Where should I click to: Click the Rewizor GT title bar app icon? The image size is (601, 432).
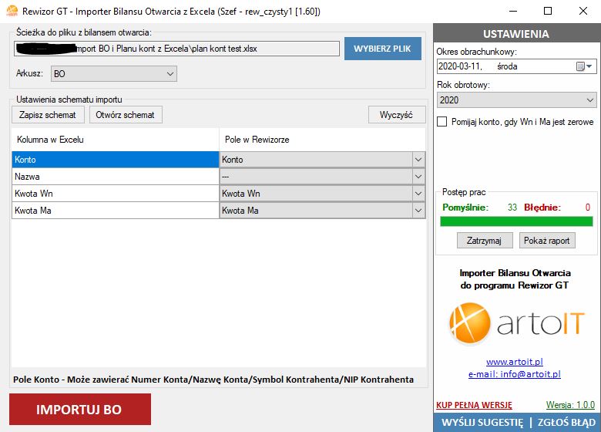(12, 11)
